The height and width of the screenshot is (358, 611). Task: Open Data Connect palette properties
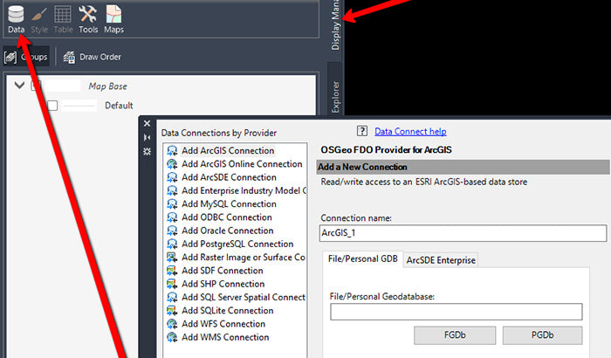click(147, 151)
